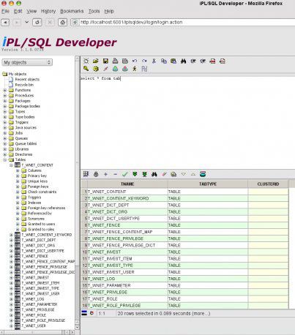Expand the Columns folder
295x335 pixels.
coord(18,170)
